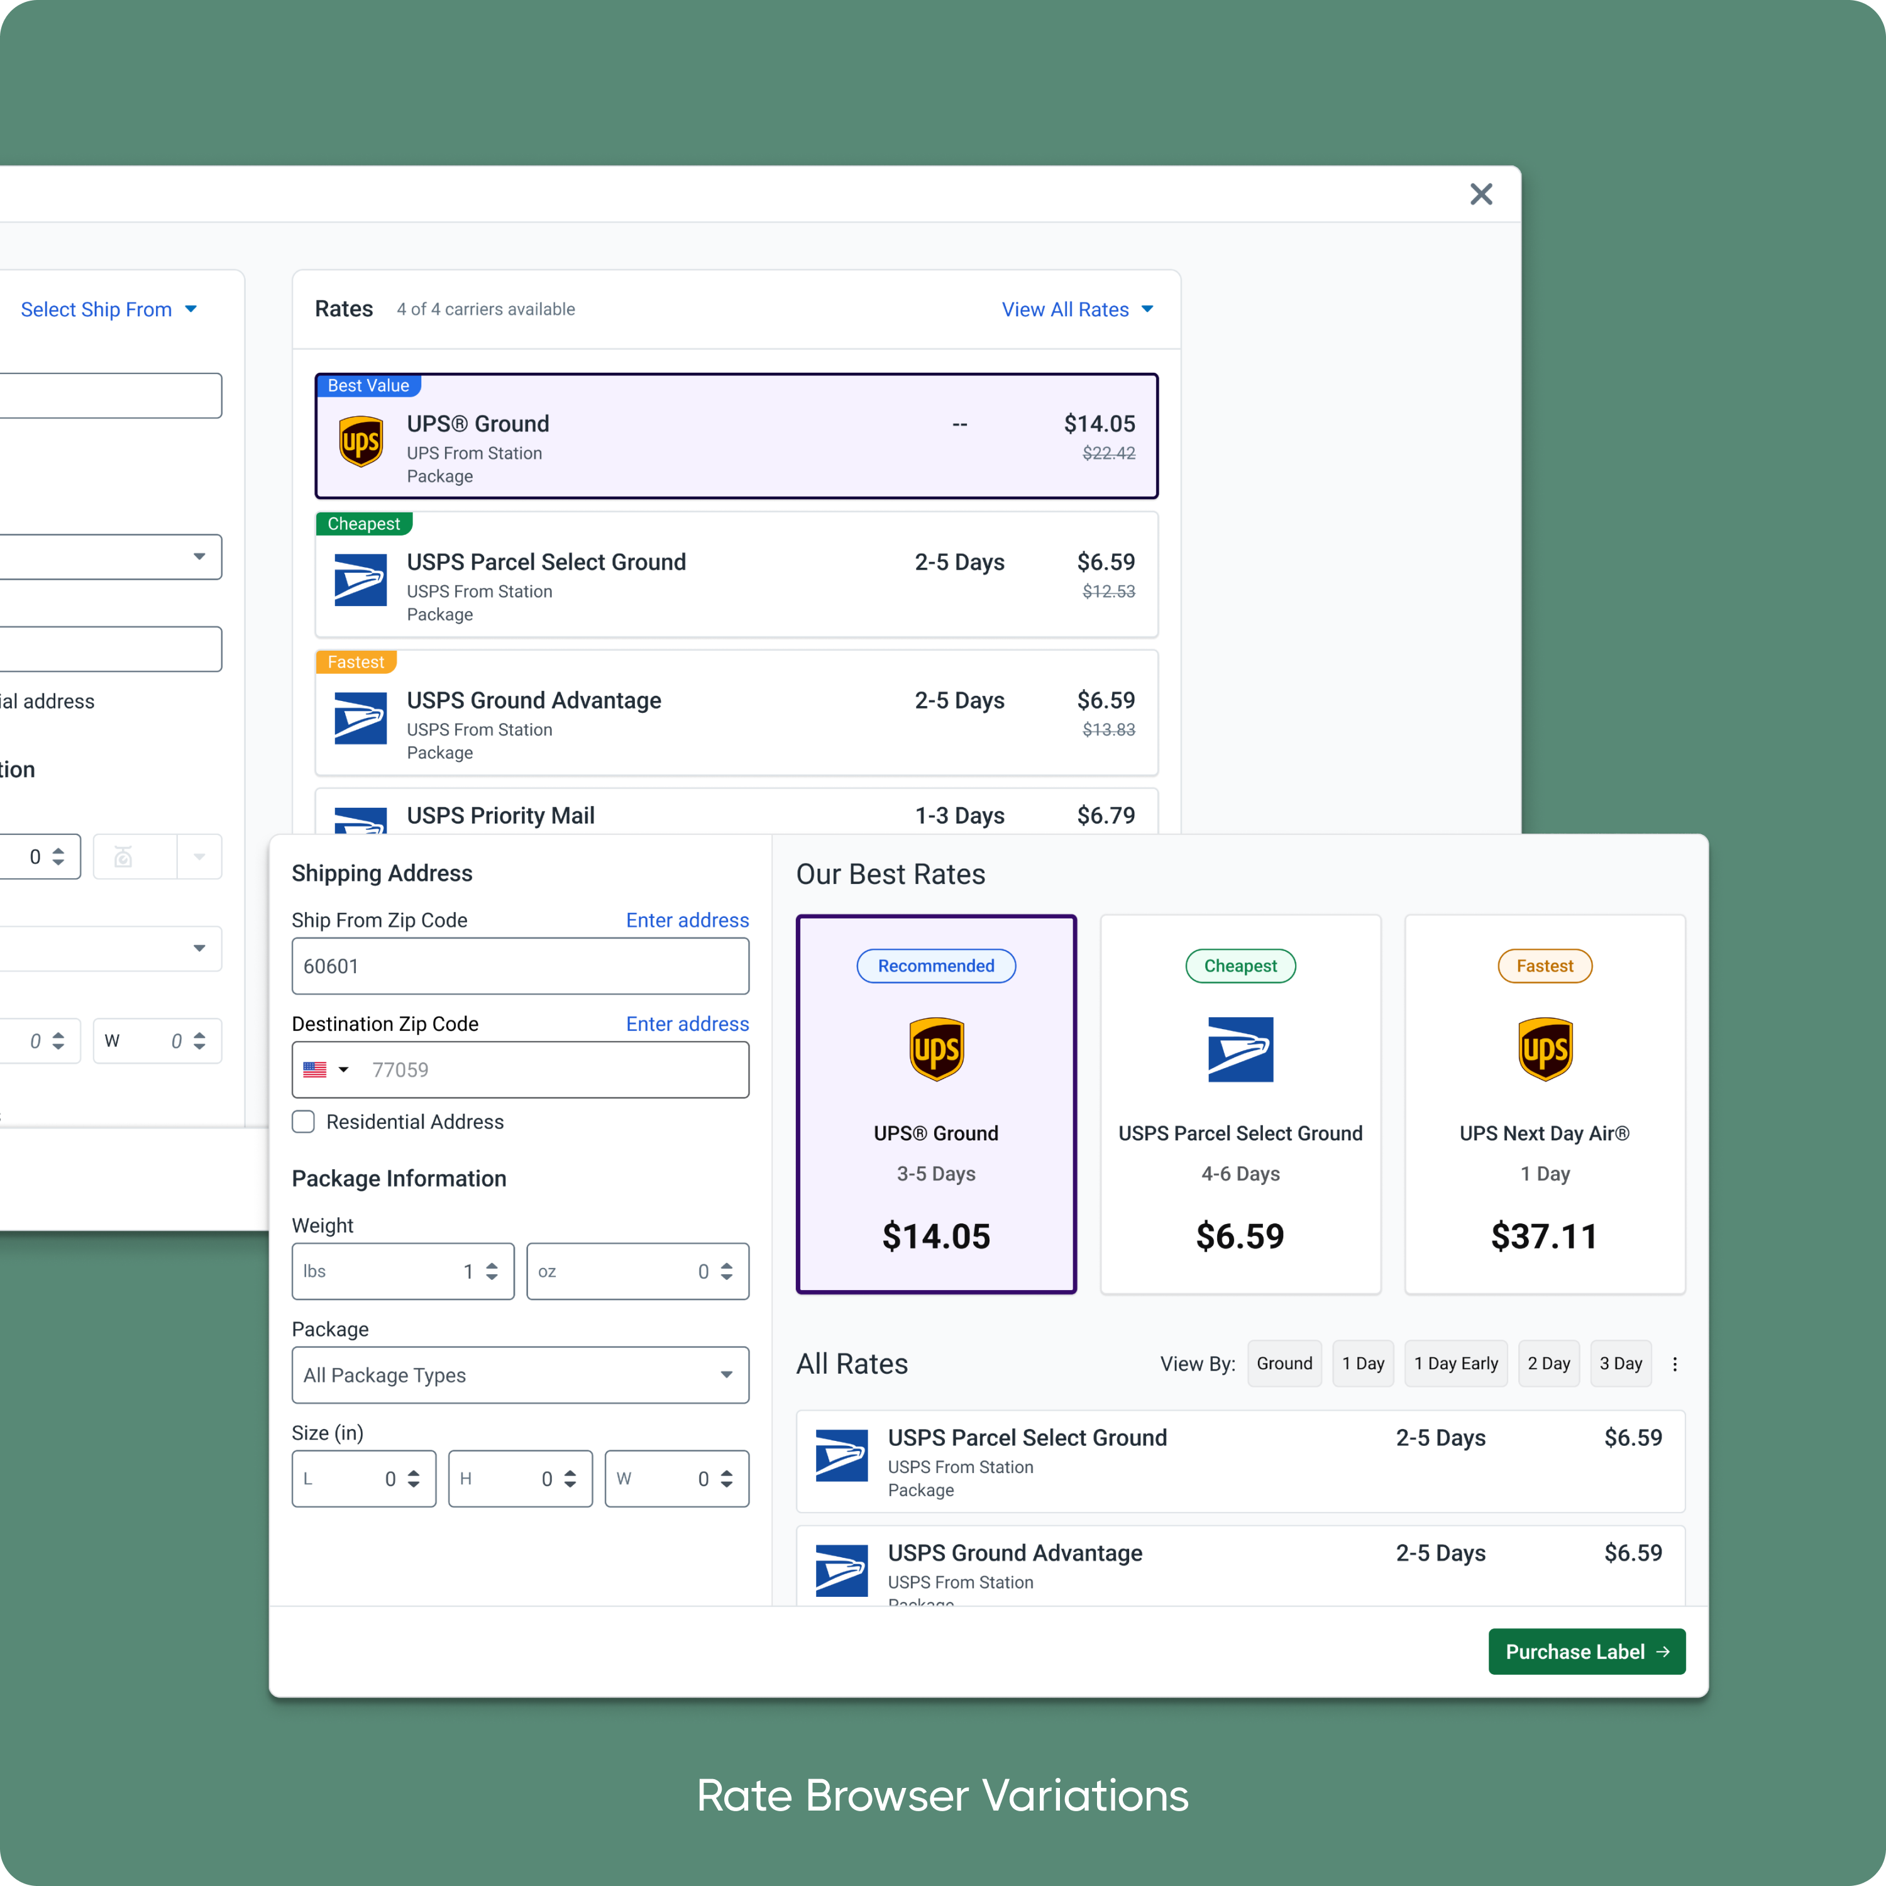Click the UPS logo on Fastest card
This screenshot has height=1886, width=1886.
tap(1545, 1049)
